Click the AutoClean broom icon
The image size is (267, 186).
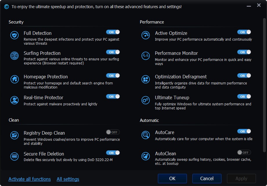pos(146,156)
